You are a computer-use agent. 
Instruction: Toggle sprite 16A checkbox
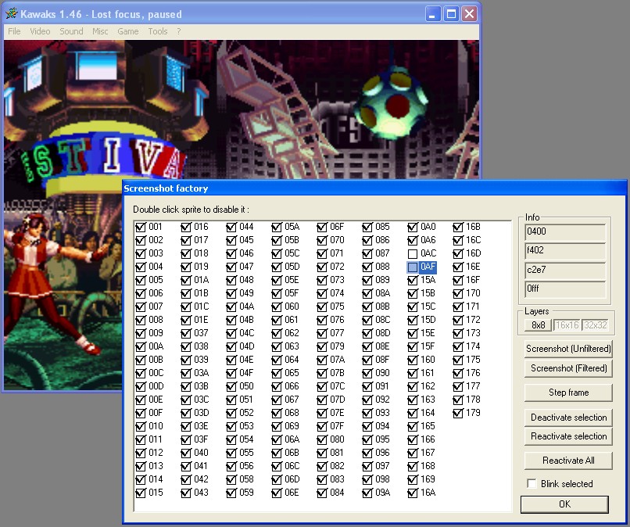coord(413,493)
